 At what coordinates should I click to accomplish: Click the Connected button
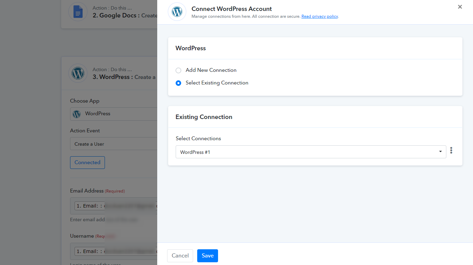(87, 162)
